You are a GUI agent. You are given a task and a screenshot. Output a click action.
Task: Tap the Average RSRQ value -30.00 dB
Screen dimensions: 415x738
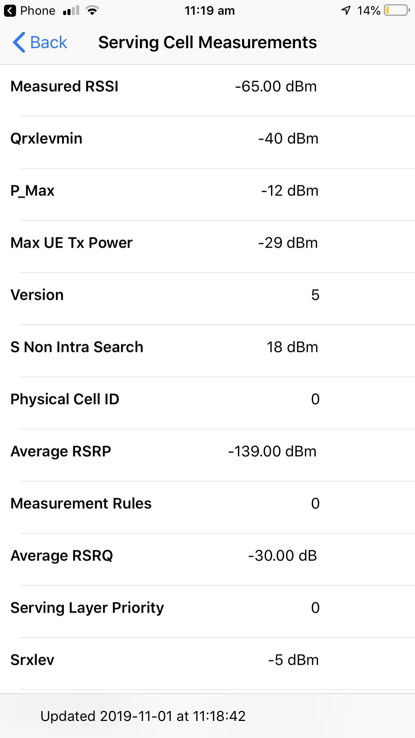tap(282, 556)
